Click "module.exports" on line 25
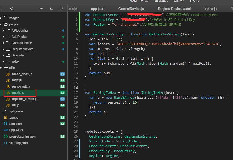The width and height of the screenshot is (233, 160). pyautogui.click(x=99, y=132)
